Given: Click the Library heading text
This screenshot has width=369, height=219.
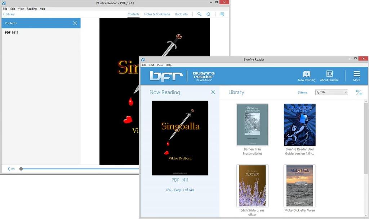Looking at the screenshot, I should click(x=236, y=92).
